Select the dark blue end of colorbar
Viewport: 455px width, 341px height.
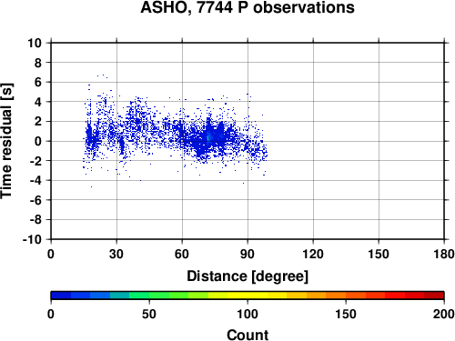61,296
